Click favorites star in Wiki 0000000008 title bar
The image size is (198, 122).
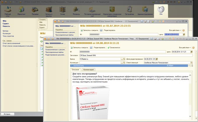pyautogui.click(x=53, y=39)
